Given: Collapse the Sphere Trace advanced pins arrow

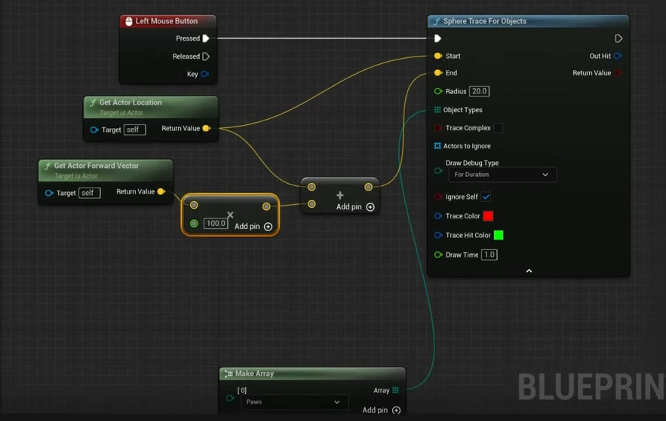Looking at the screenshot, I should coord(529,270).
